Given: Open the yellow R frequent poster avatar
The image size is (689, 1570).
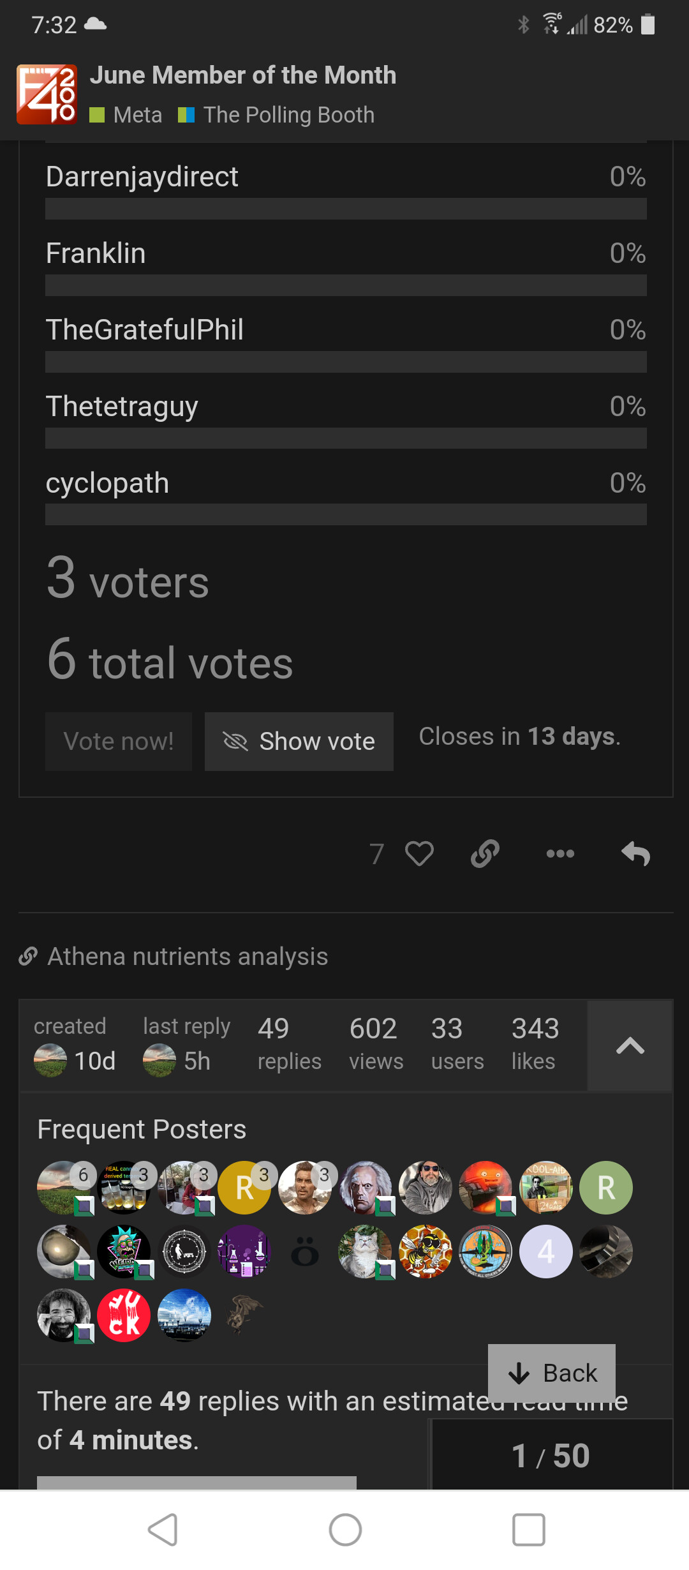Looking at the screenshot, I should pos(244,1188).
